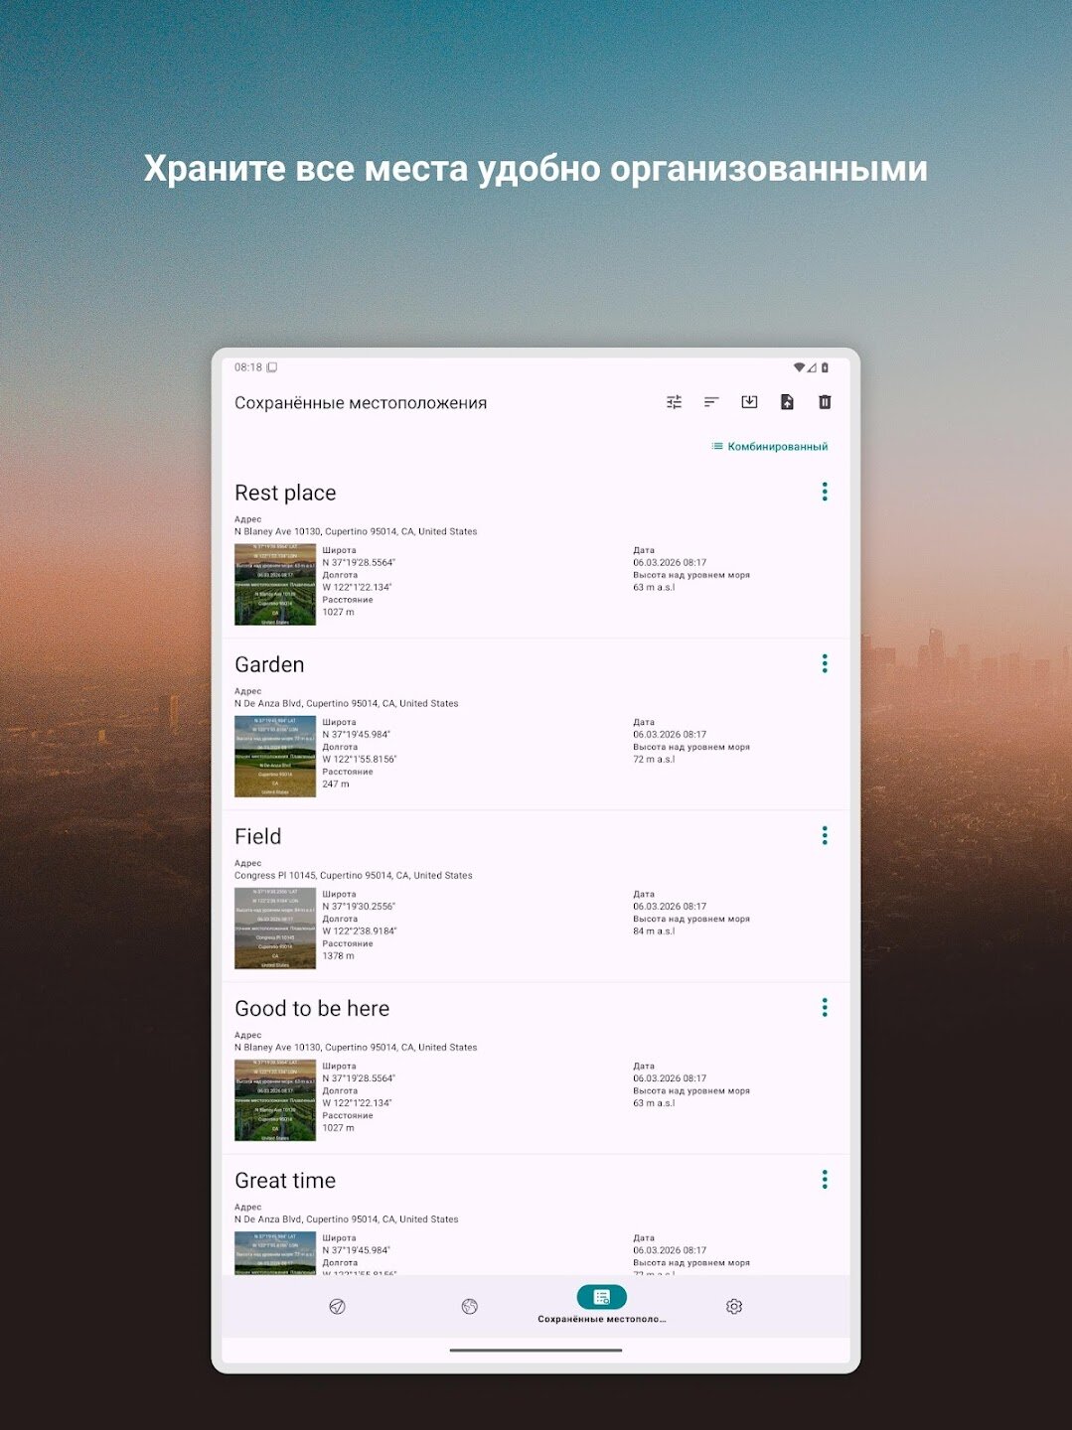Screen dimensions: 1072x1430
Task: Open the three-dot menu for Field
Action: 825,835
